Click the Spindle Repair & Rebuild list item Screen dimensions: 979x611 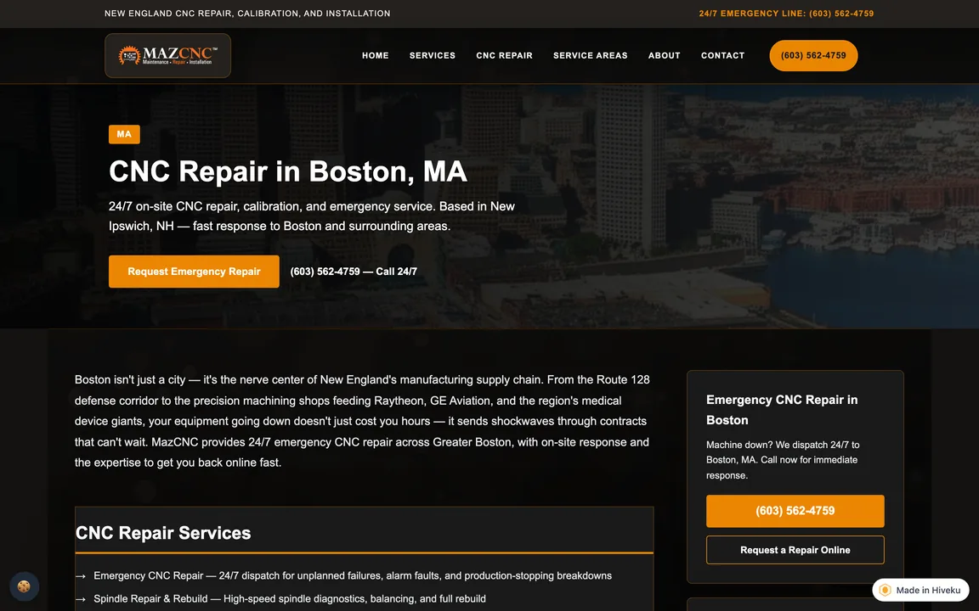coord(289,598)
